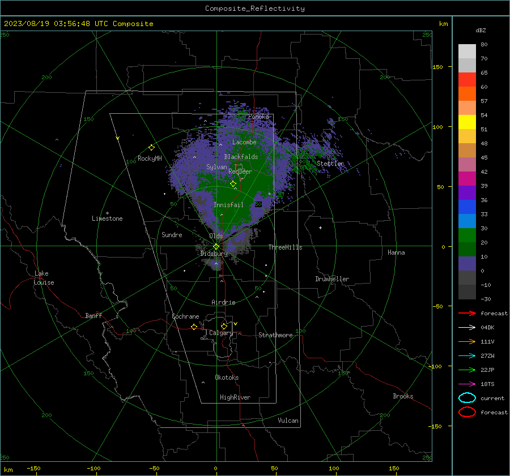
Task: Click the Strathmore label
Action: click(275, 335)
